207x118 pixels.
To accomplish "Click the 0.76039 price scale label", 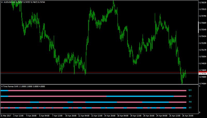I will click(203, 3).
